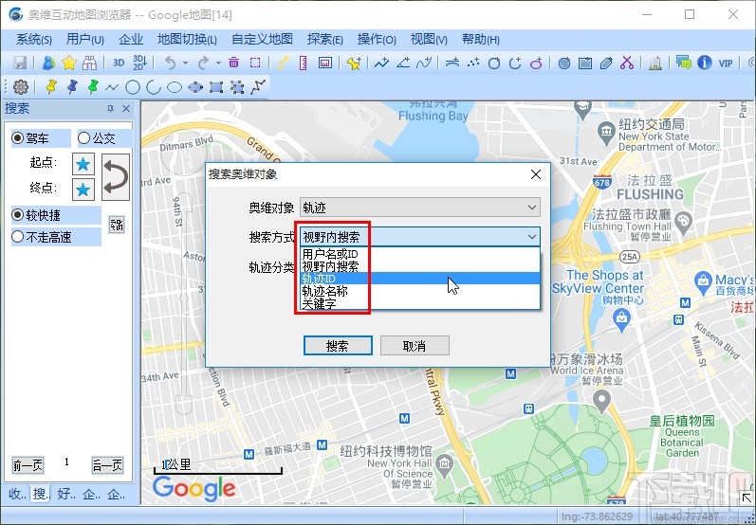Toggle the 3D/2D switch icon
Screen dimensions: 756x525
tap(139, 63)
